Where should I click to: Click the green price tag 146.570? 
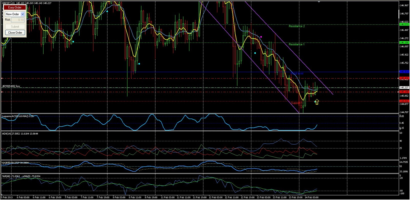pos(404,25)
